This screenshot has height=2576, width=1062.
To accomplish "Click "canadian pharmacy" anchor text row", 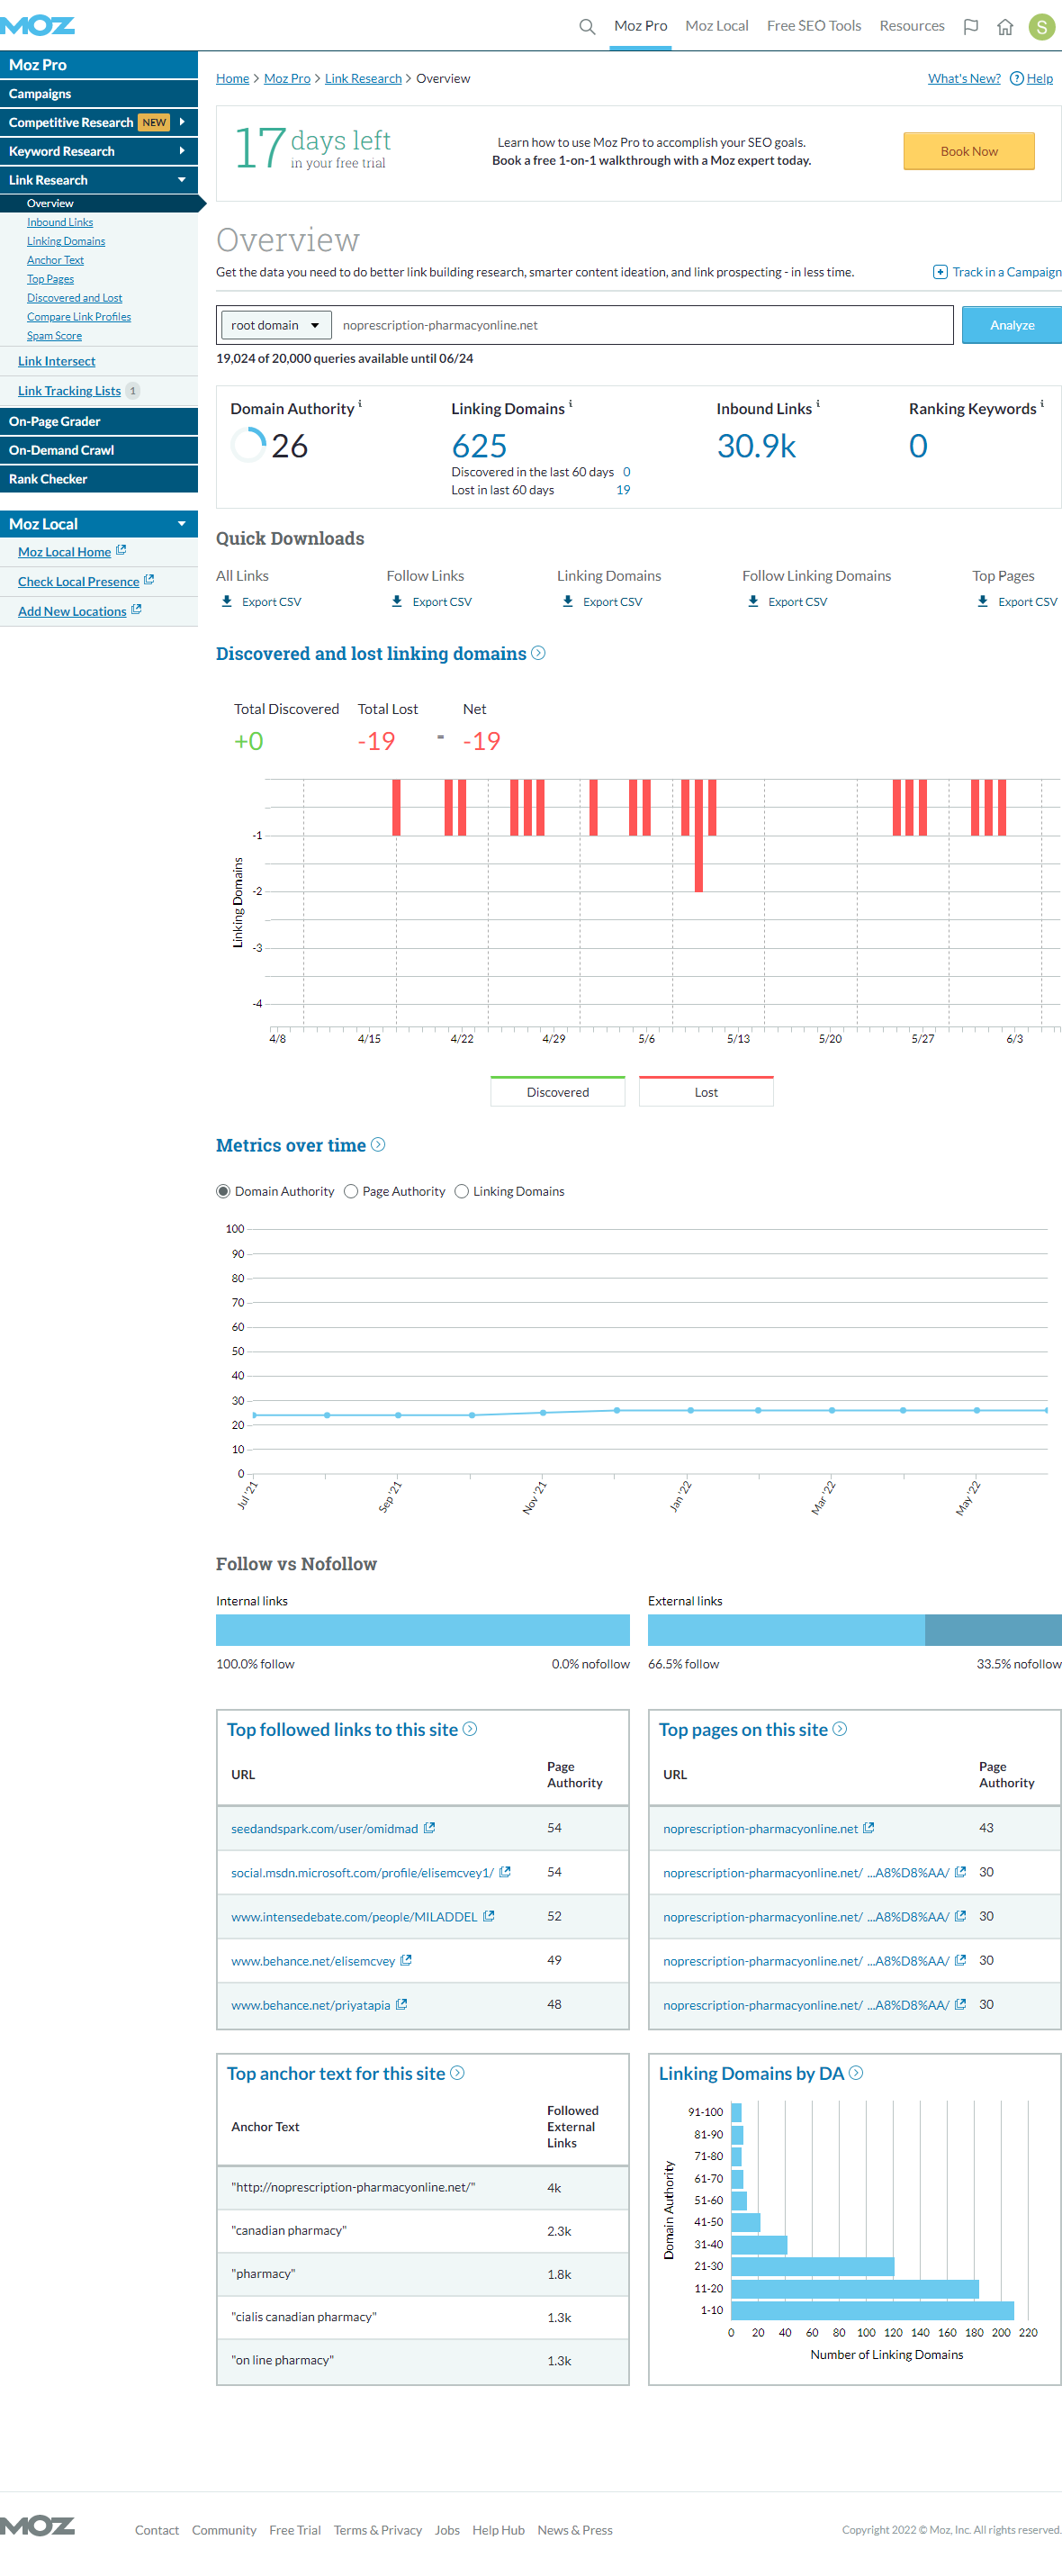I will 423,2230.
